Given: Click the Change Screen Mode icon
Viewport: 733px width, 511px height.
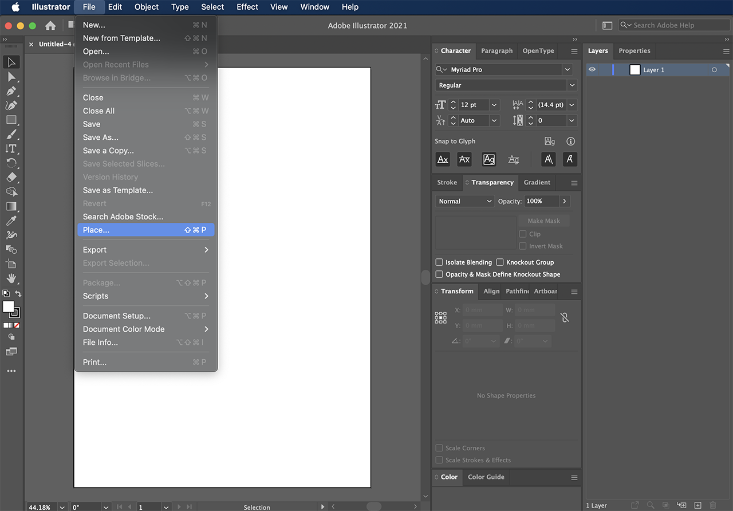Looking at the screenshot, I should pos(11,351).
